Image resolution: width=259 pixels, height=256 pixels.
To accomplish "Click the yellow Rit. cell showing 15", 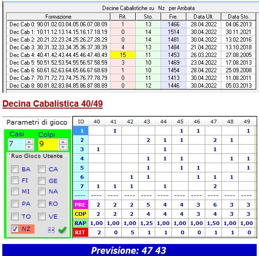I will 123,55.
